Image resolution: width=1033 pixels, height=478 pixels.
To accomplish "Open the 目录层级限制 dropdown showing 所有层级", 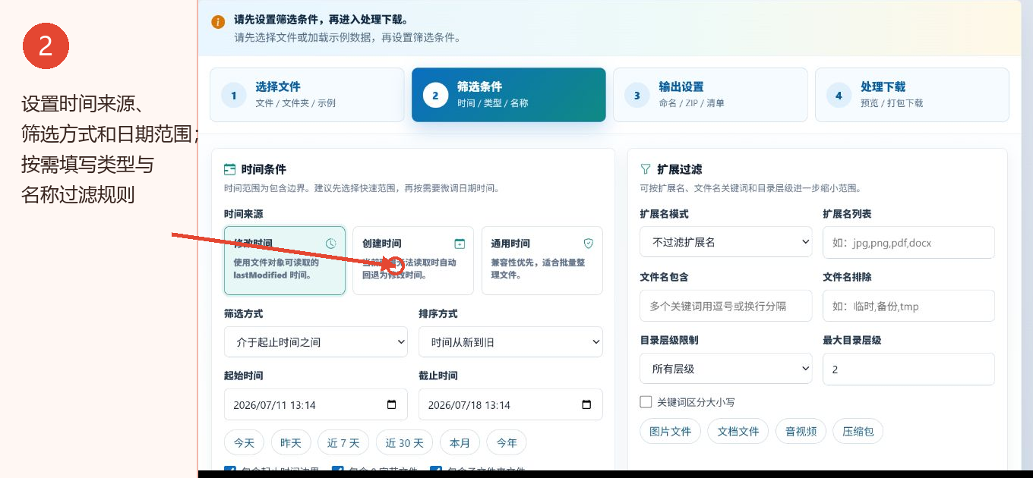I will [x=726, y=369].
